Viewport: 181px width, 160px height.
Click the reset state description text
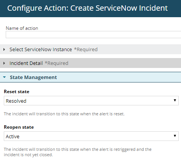click(x=64, y=114)
